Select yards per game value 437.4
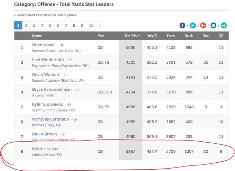235x171 pixels. pyautogui.click(x=152, y=152)
